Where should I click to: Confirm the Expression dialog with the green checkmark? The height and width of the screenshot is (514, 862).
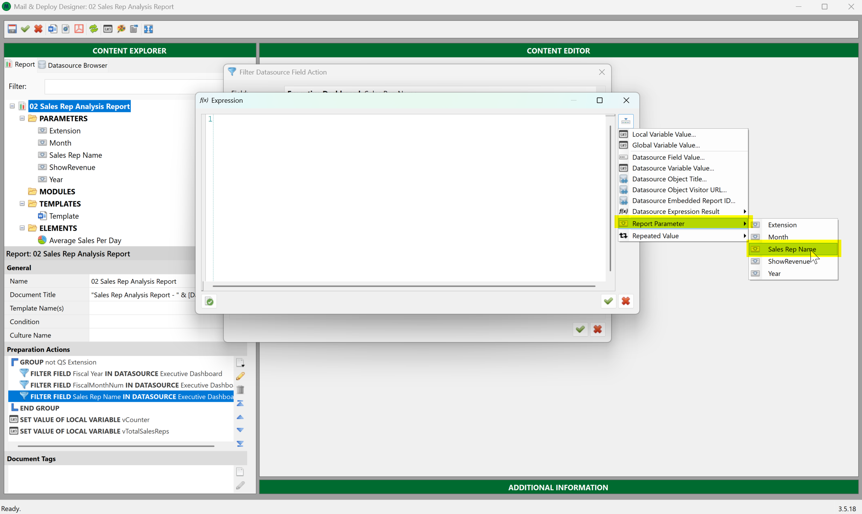click(x=608, y=301)
